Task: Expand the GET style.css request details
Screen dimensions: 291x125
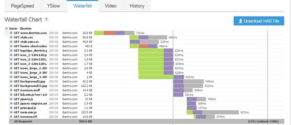Action: tap(11, 37)
